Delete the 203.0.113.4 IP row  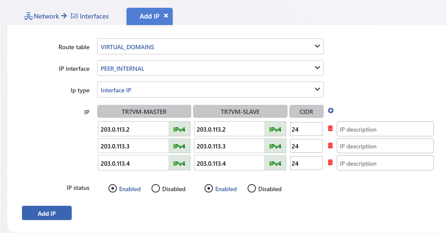[330, 163]
